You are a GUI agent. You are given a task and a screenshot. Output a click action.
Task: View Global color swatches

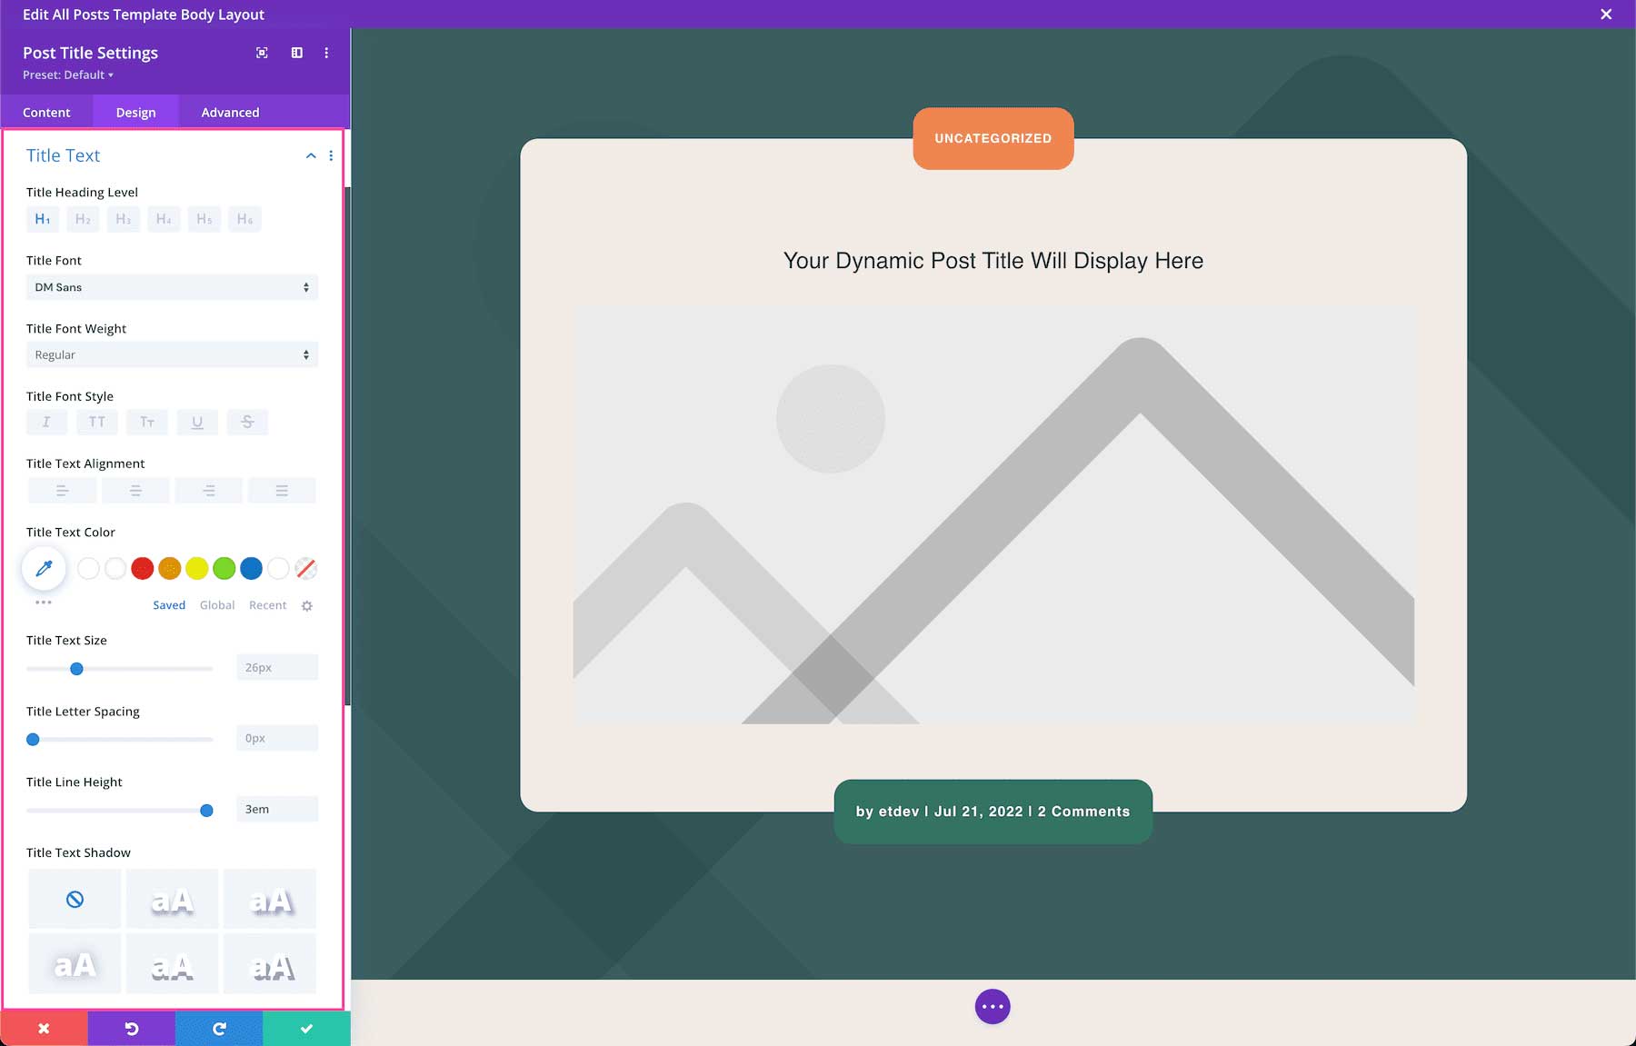(216, 604)
